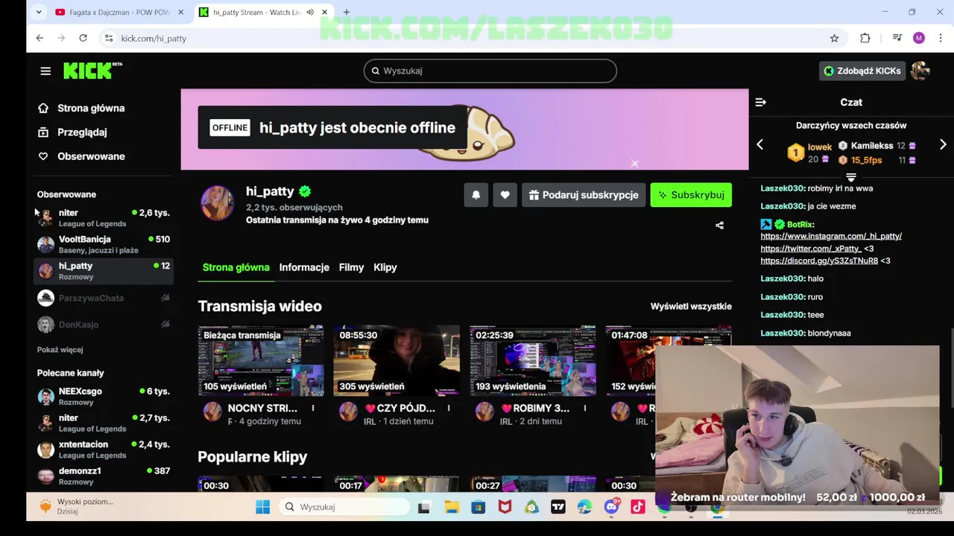This screenshot has height=536, width=954.
Task: Mute the hi_patty Stream tab audio icon
Action: (x=309, y=12)
